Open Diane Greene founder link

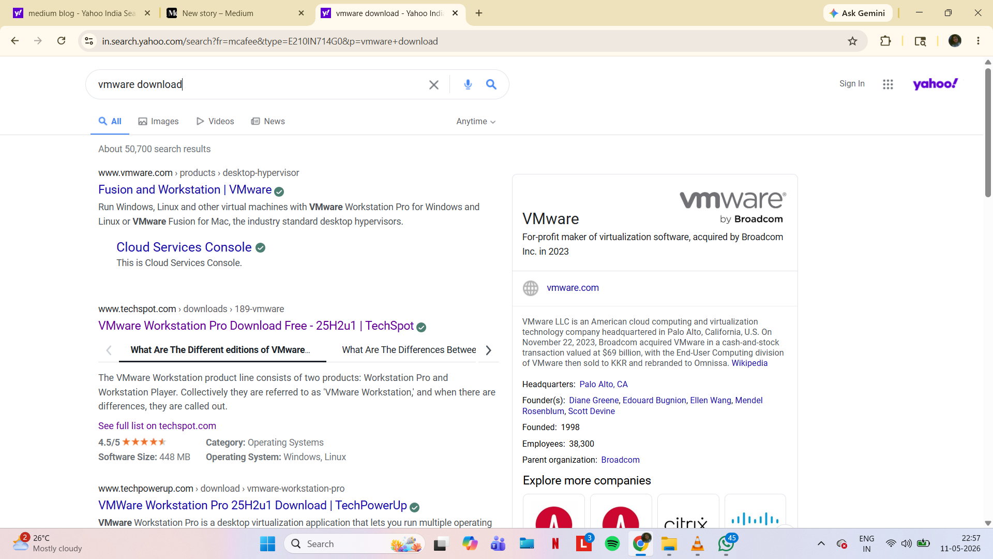594,400
